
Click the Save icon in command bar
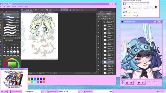31,10
